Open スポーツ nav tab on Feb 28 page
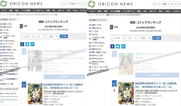Viewport: 181px width, 106px height. (x=152, y=11)
